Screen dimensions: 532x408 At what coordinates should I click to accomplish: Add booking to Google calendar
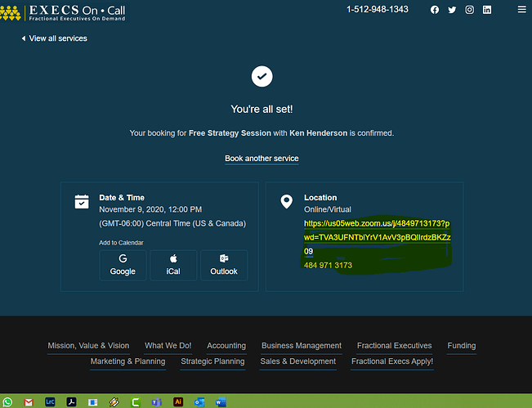(x=123, y=265)
